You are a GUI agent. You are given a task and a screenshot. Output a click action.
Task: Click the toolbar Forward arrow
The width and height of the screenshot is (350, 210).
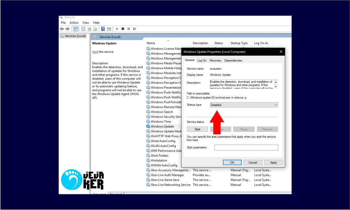tap(67, 29)
